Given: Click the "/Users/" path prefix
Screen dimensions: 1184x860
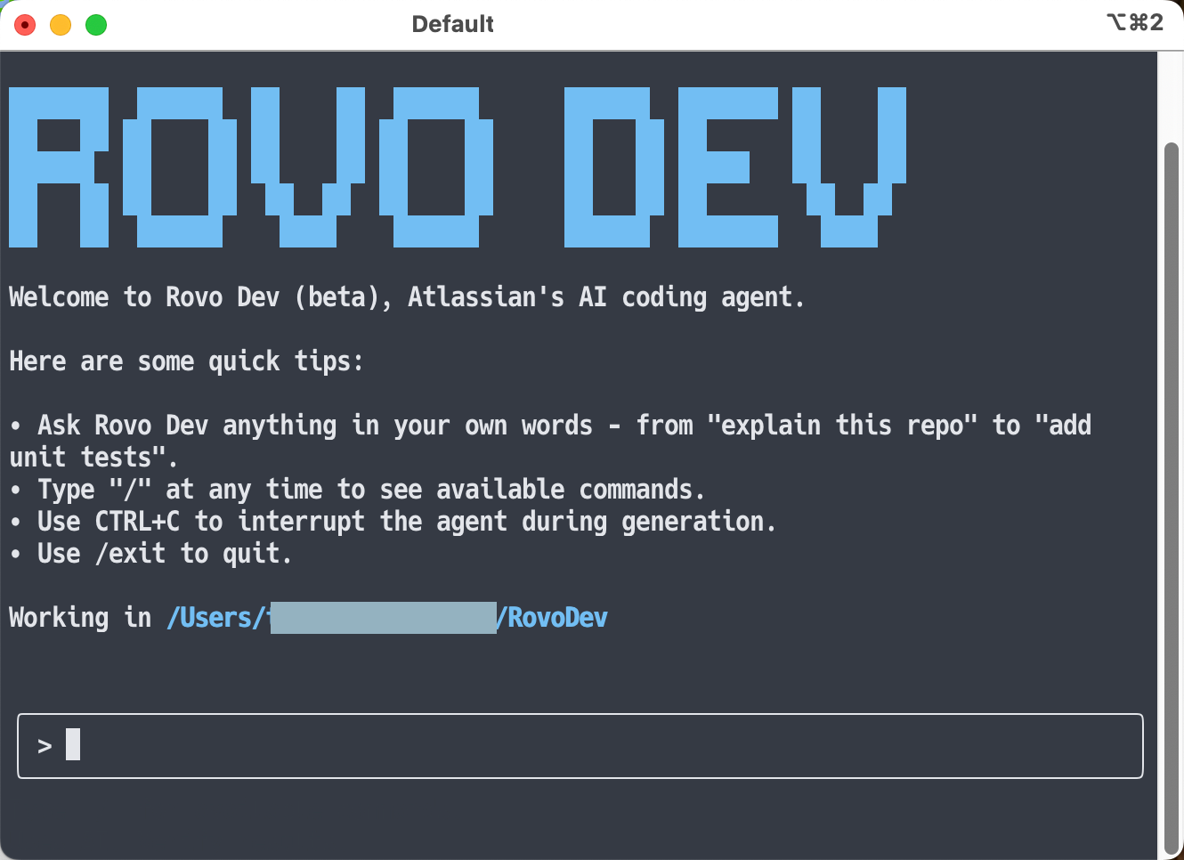Looking at the screenshot, I should [x=217, y=618].
